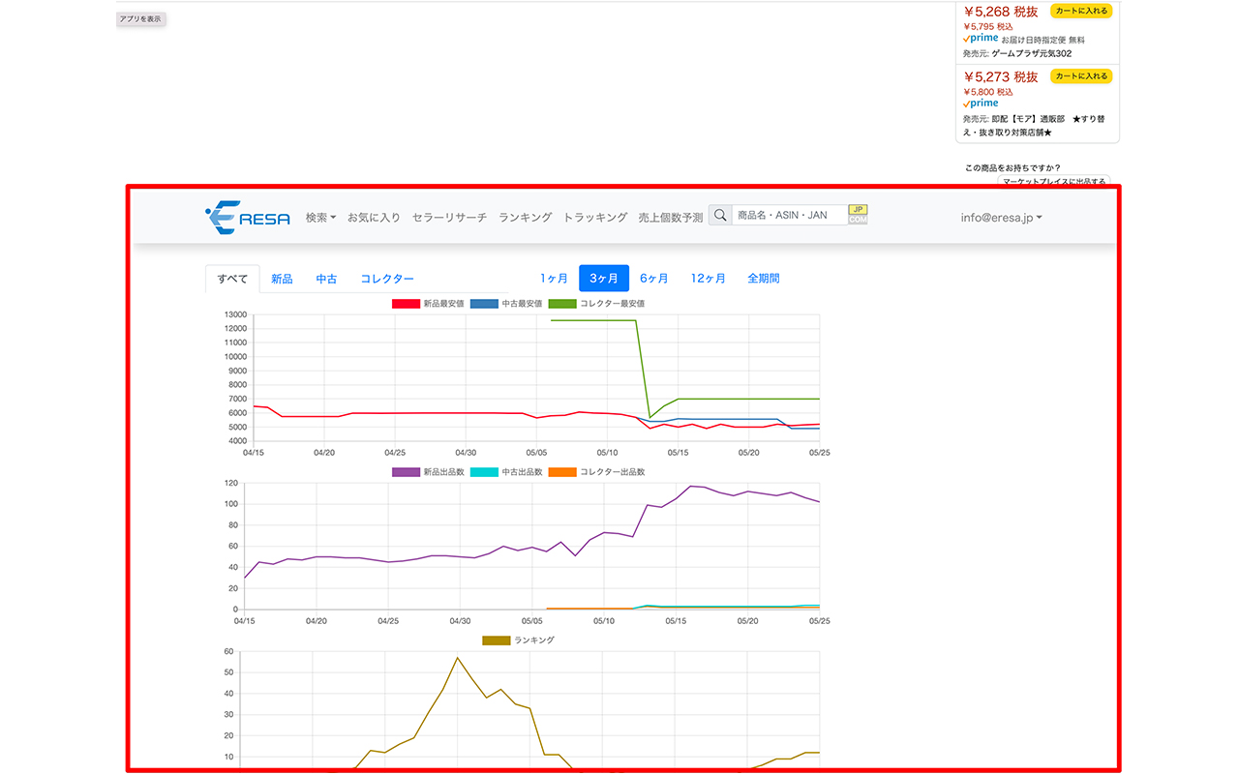Screen dimensions: 1239x774
Task: Toggle the red 新品最安値 legend swatch
Action: pyautogui.click(x=406, y=304)
